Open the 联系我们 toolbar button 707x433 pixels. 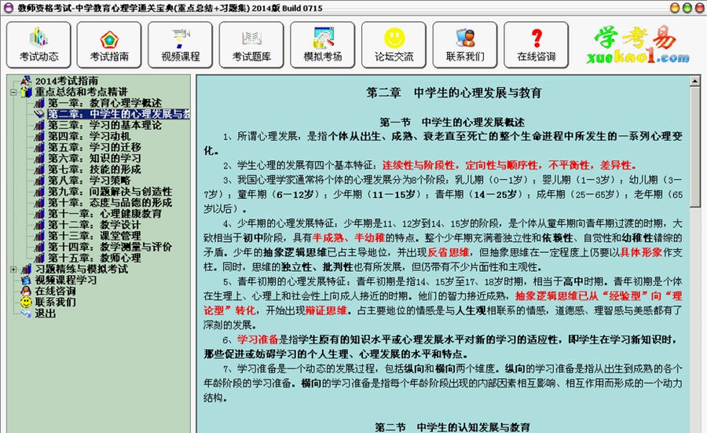[x=465, y=45]
